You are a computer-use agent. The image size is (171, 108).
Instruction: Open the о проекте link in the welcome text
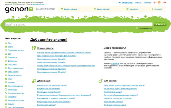pyautogui.click(x=115, y=63)
